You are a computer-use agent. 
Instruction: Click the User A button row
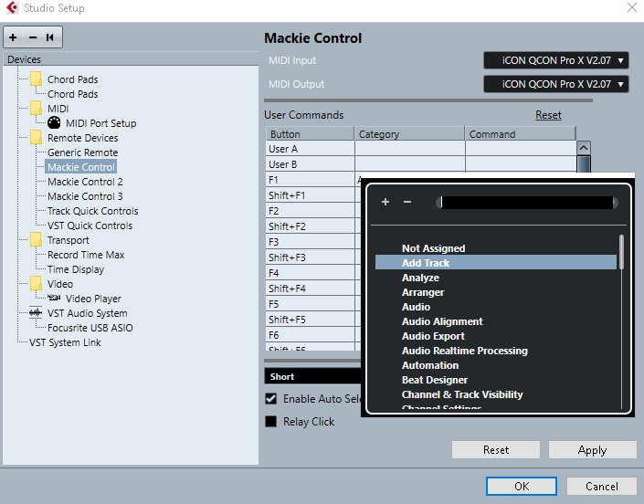click(310, 149)
